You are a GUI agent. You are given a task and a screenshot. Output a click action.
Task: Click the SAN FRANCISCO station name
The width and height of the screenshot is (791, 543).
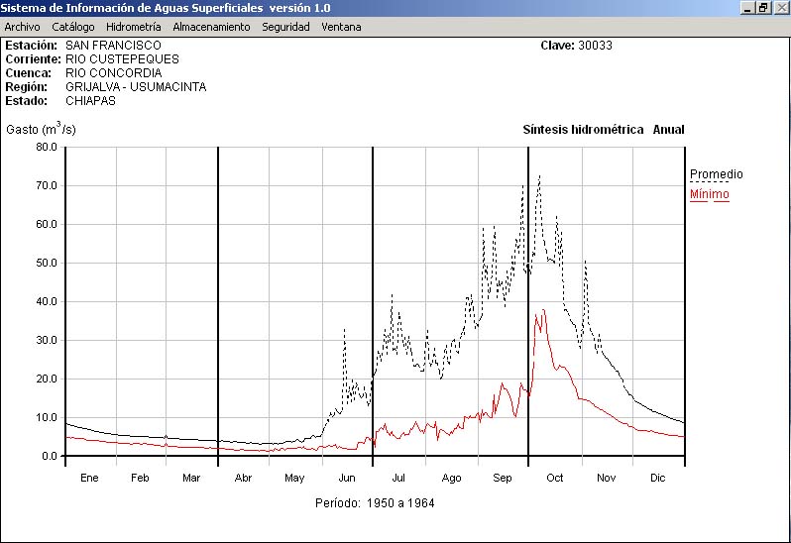(x=113, y=46)
